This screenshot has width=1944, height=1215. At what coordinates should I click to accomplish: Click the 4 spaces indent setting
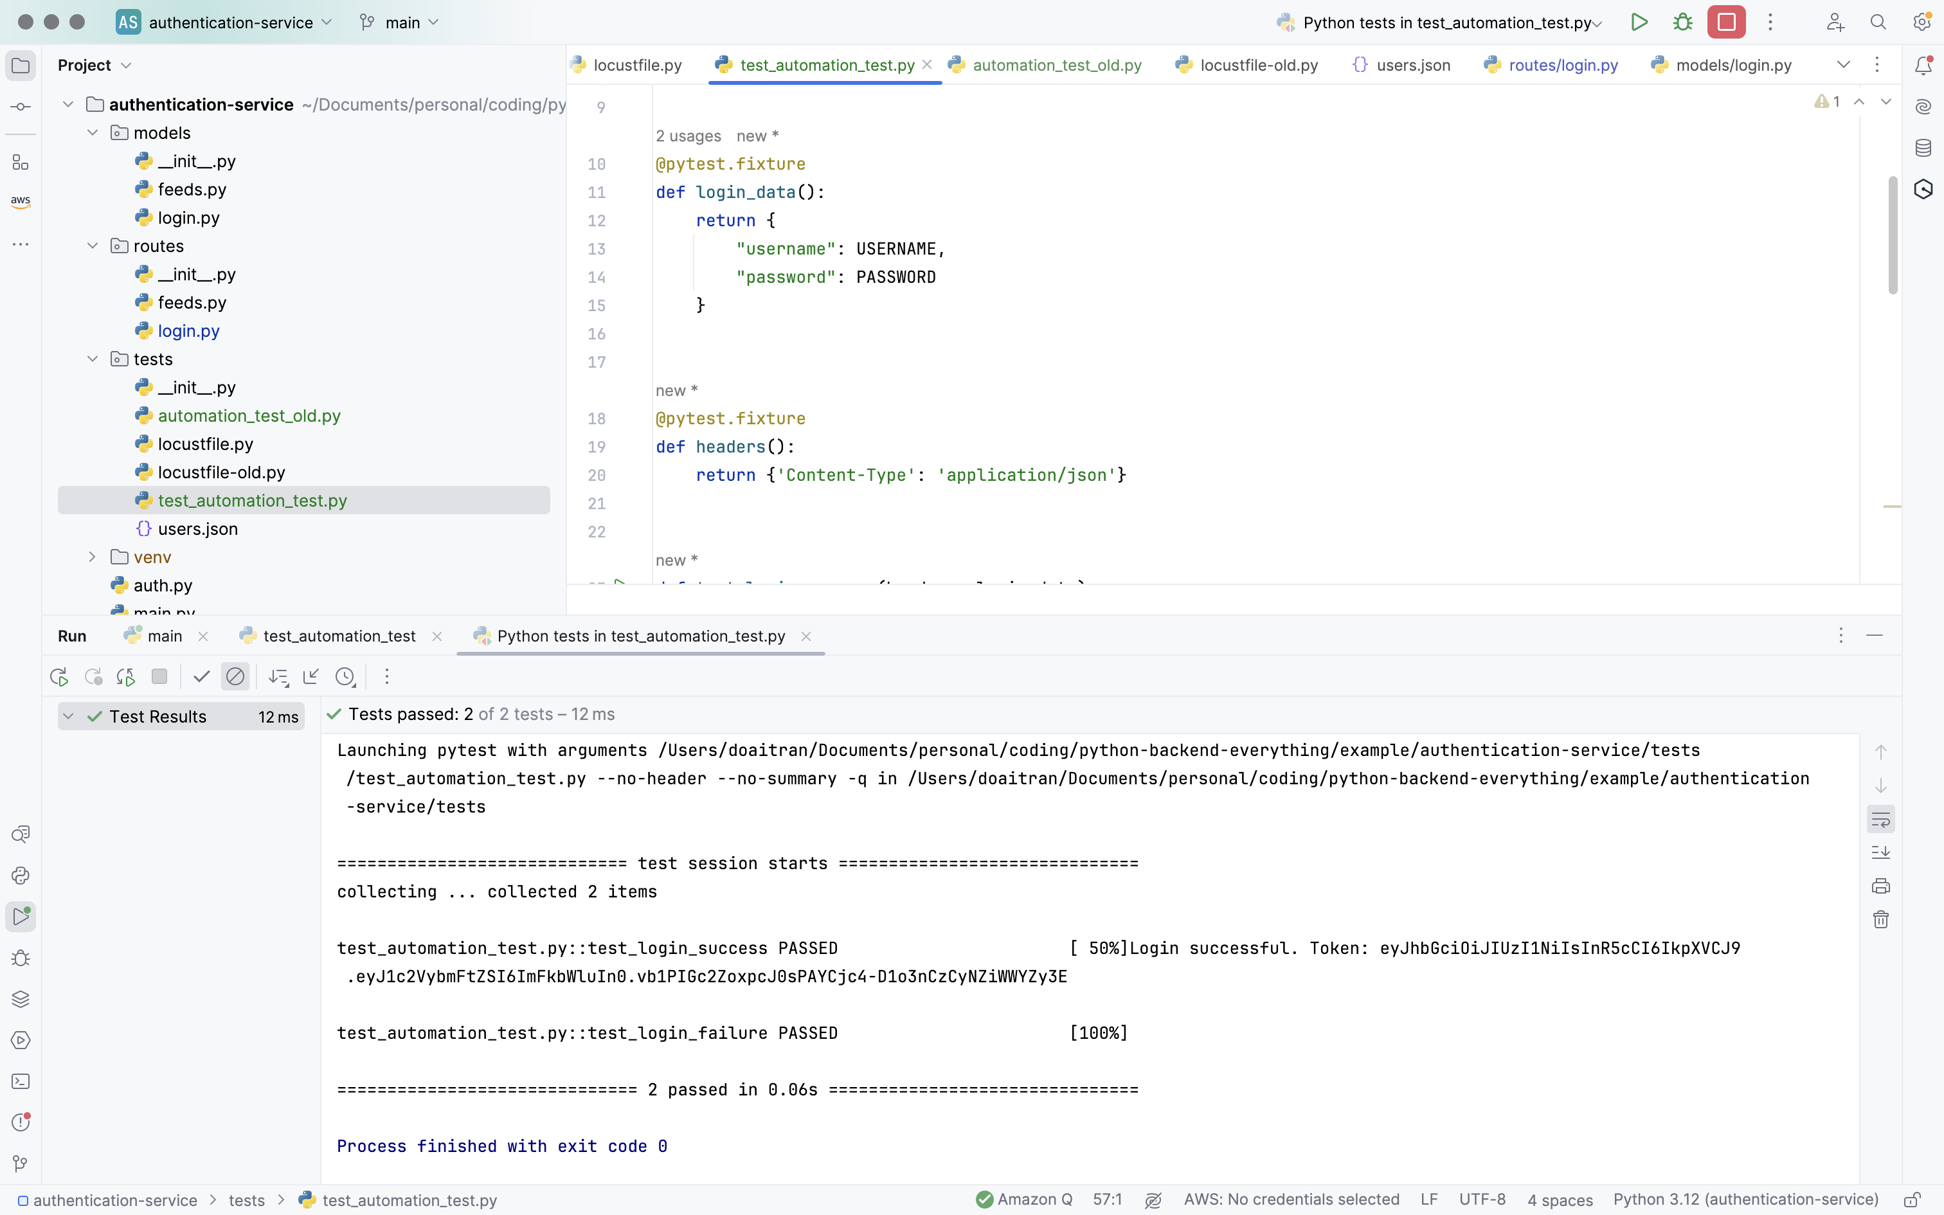(1560, 1200)
